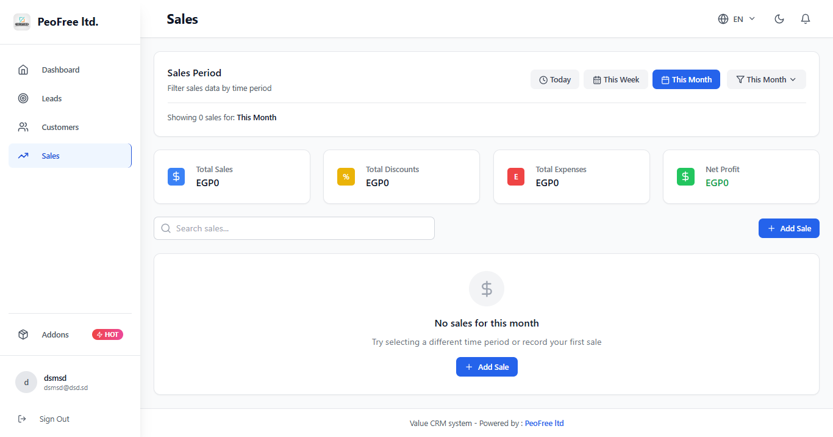Toggle dark mode with the moon icon
Viewport: 833px width, 437px height.
[779, 19]
